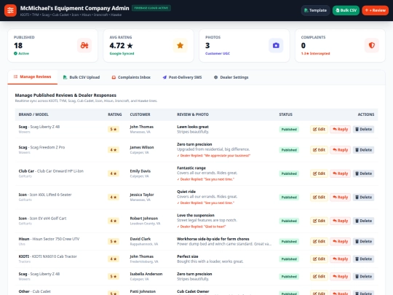Click the Customer UGC label
This screenshot has width=393, height=295.
coord(218,53)
